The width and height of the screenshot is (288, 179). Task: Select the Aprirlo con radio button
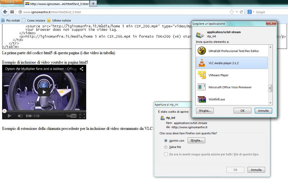pyautogui.click(x=166, y=141)
